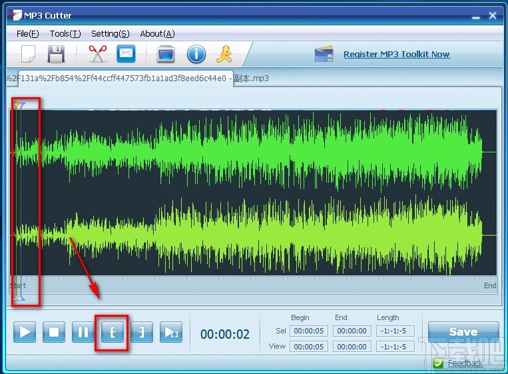The height and width of the screenshot is (374, 508).
Task: Click the End label on timeline
Action: point(490,285)
